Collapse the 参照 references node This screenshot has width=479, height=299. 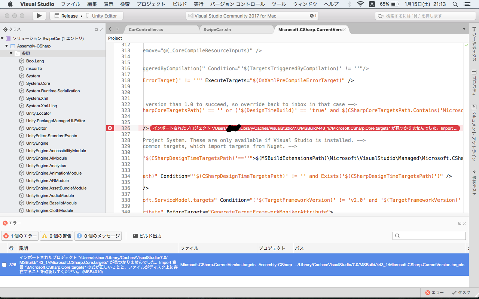10,53
